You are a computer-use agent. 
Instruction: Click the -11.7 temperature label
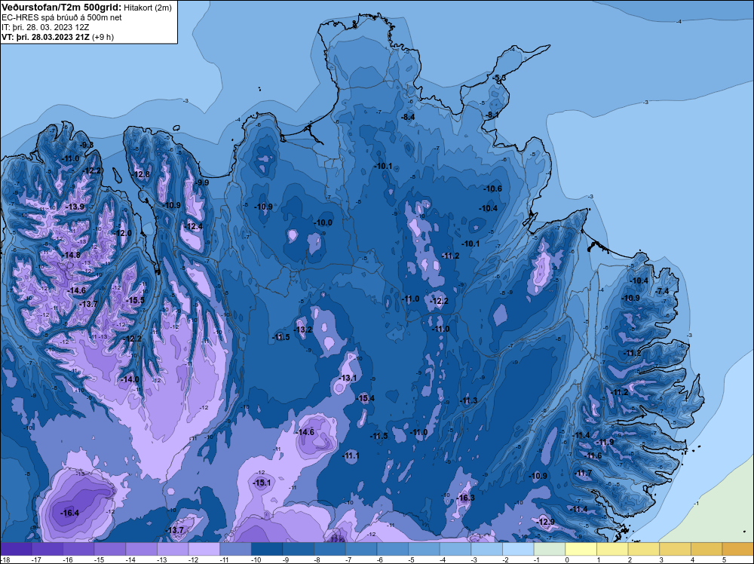pyautogui.click(x=584, y=473)
